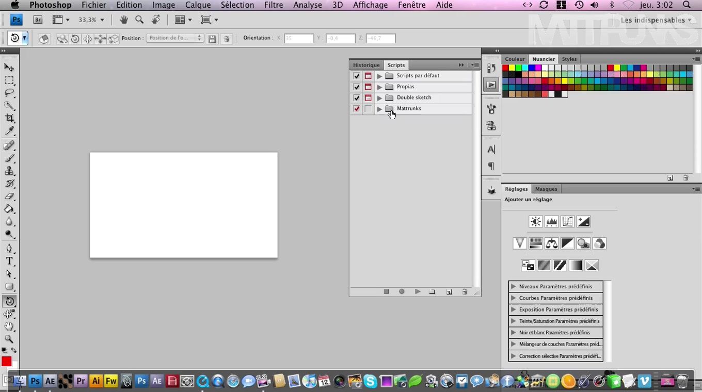
Task: Select the Crop tool
Action: pos(9,118)
